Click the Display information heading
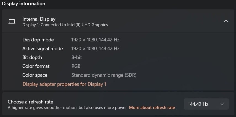236x117 pixels. coord(23,4)
